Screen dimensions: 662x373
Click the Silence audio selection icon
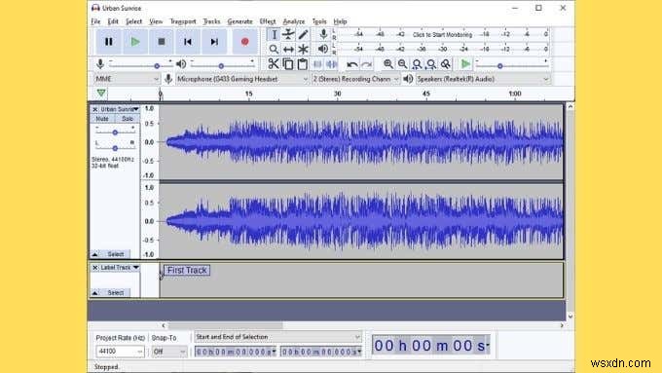[332, 64]
